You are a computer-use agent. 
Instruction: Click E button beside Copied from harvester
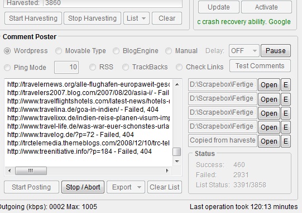coord(286,141)
